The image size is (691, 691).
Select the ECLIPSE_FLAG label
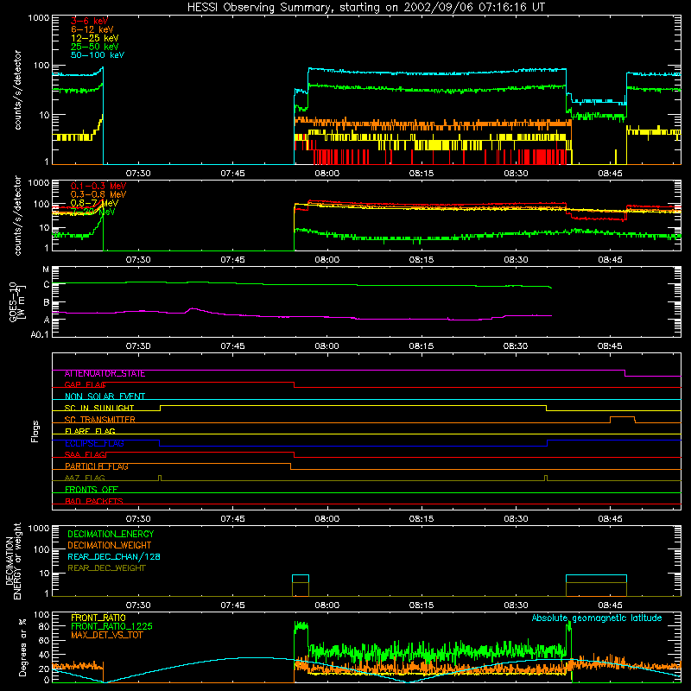[94, 443]
